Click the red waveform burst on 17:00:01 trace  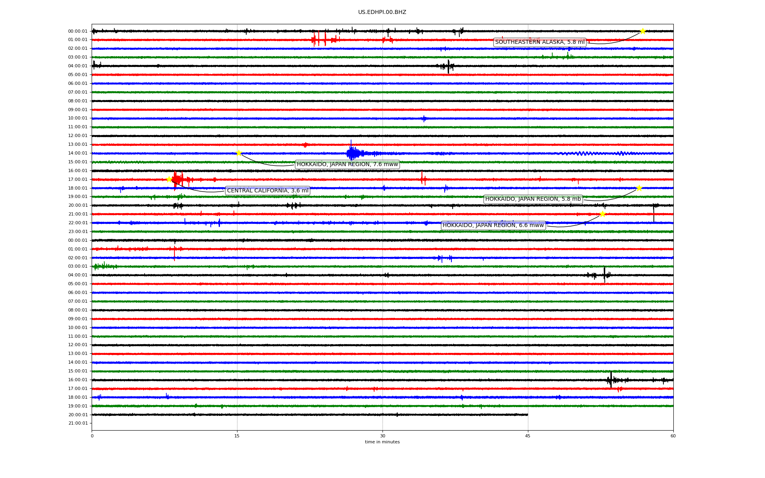click(x=177, y=180)
